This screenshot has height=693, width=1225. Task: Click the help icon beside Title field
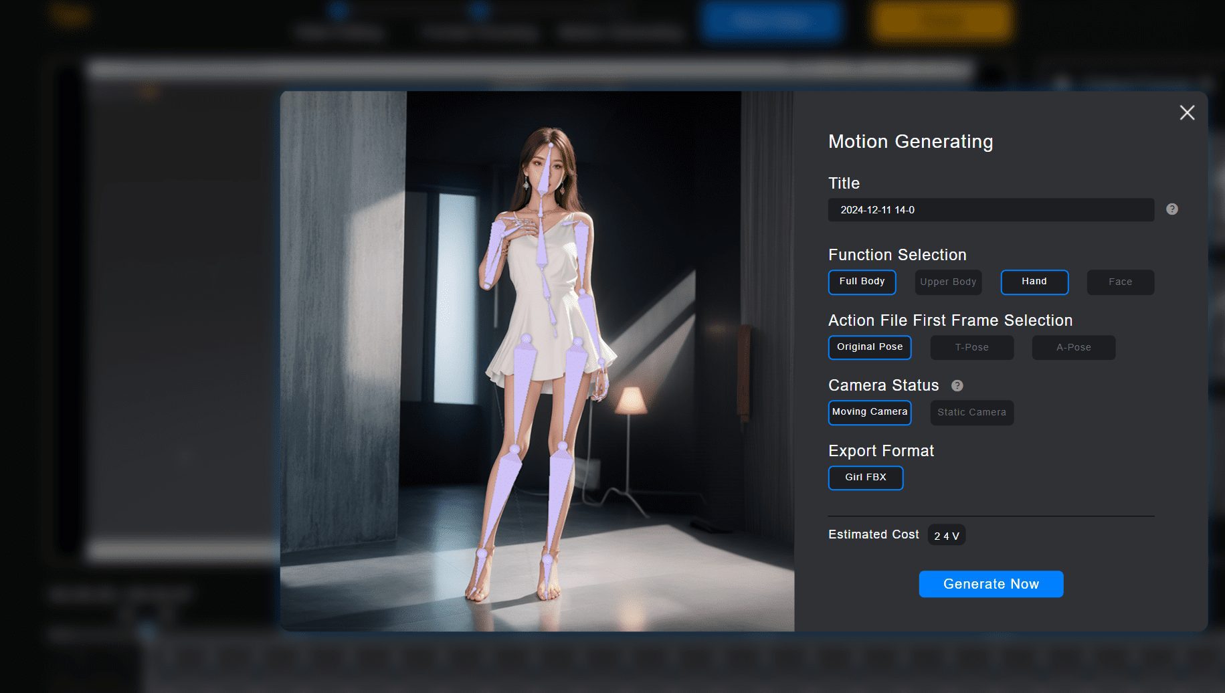click(1171, 209)
